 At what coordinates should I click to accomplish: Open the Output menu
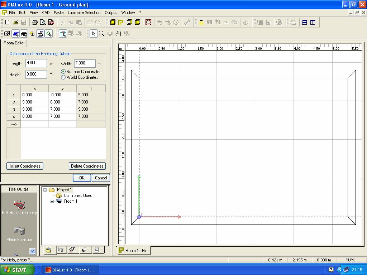pyautogui.click(x=111, y=13)
